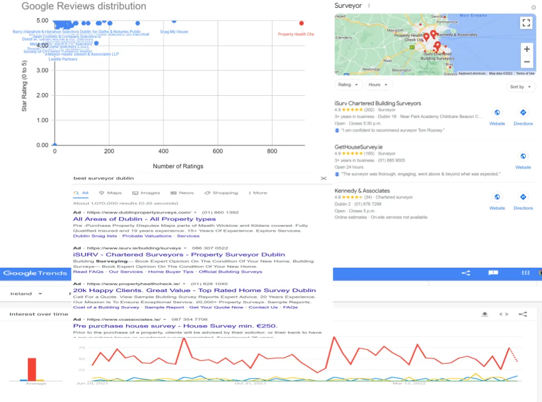
Task: Click Keyboard shortcuts on the map
Action: (472, 73)
